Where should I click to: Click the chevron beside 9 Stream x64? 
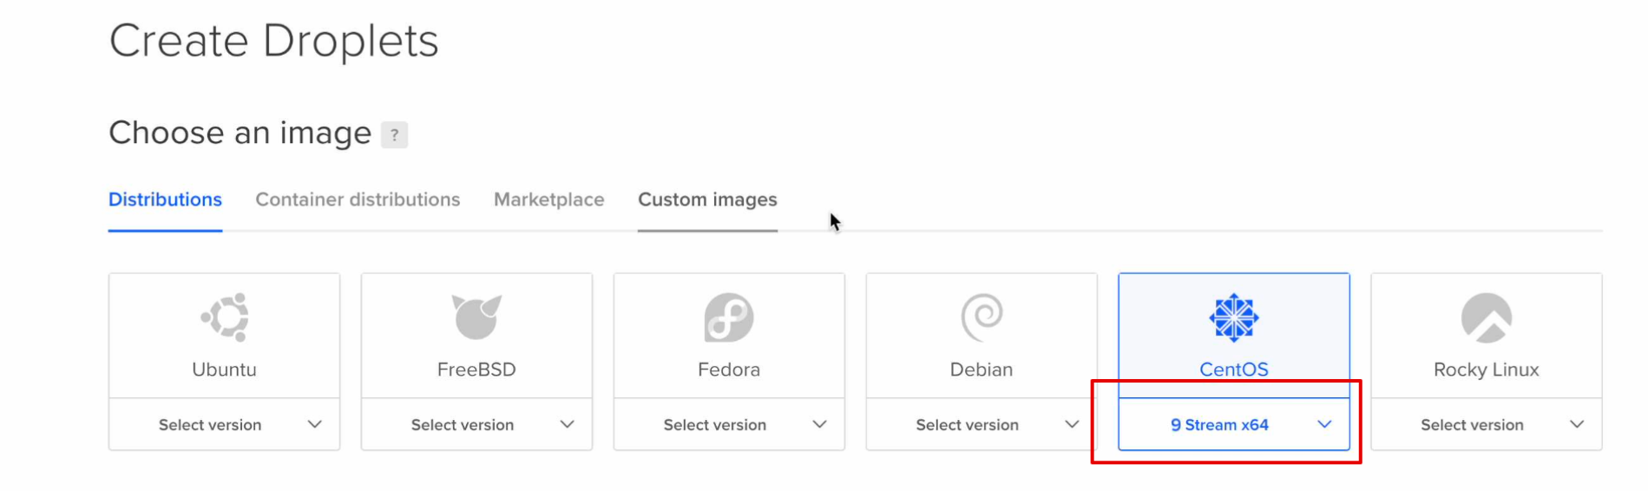(x=1324, y=424)
